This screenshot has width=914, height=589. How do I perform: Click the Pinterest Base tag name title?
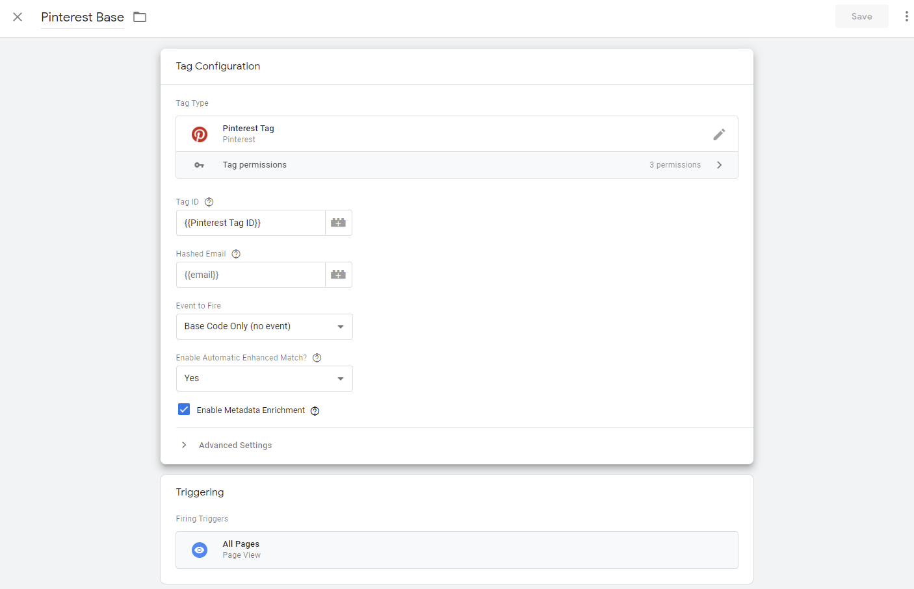point(83,18)
